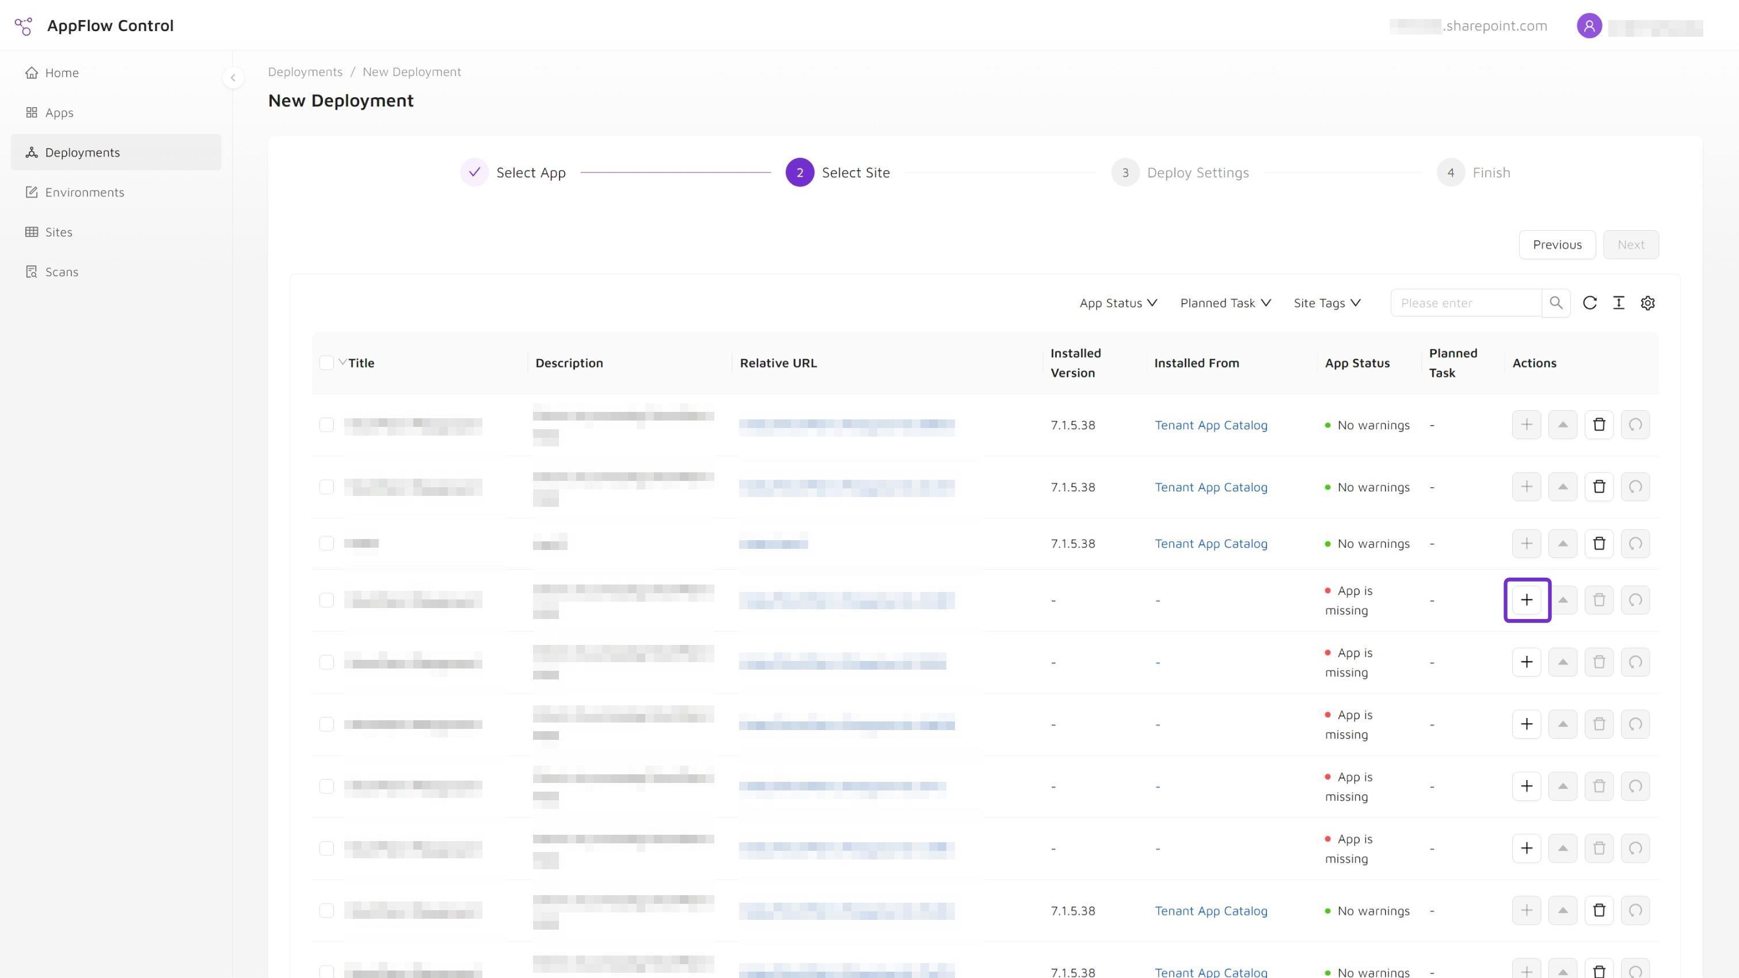The image size is (1739, 978).
Task: Check the third 'App is missing' row checkbox
Action: 326,724
